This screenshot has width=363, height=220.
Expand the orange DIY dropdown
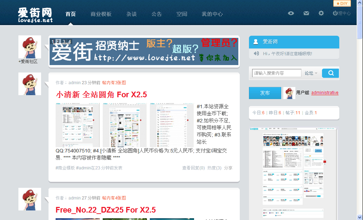(x=342, y=4)
